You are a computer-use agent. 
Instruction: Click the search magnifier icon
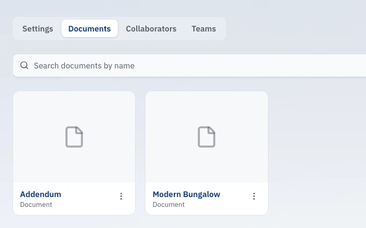tap(25, 65)
